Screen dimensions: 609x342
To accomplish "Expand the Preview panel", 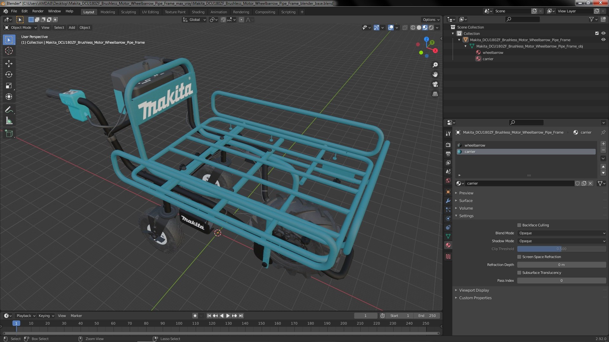I will [x=466, y=193].
